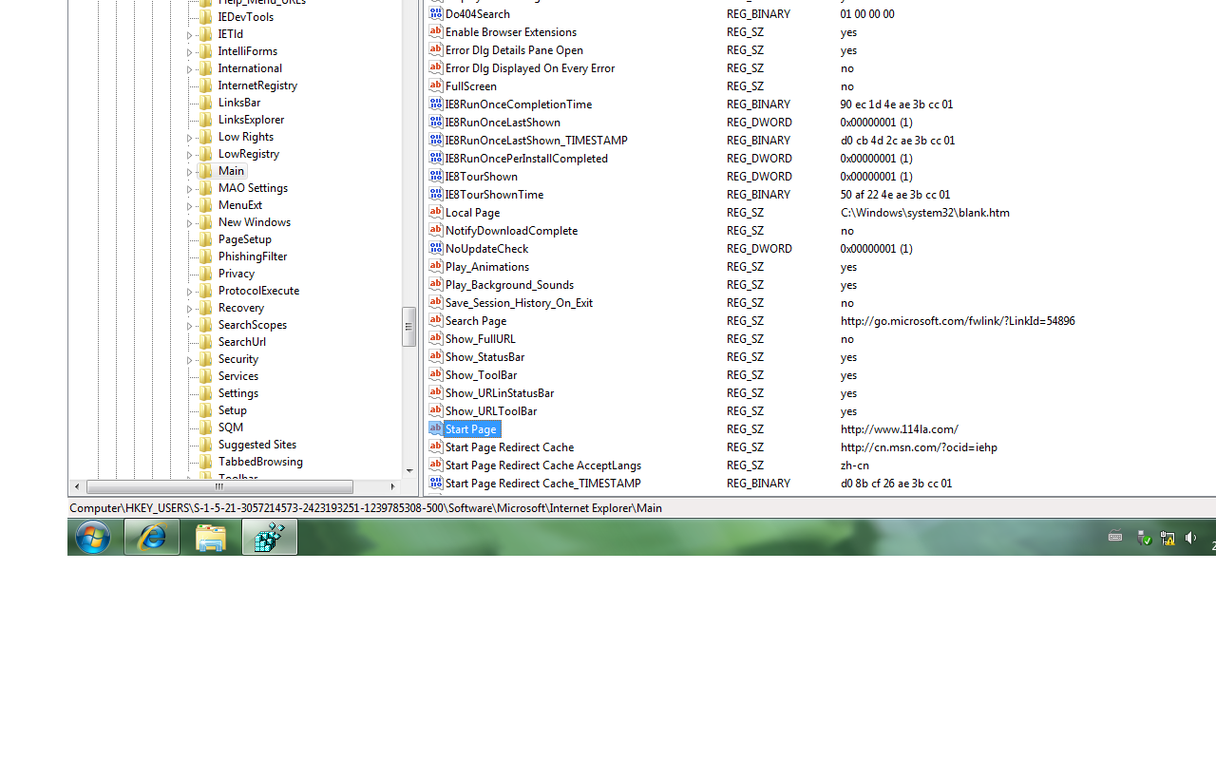Screen dimensions: 1216x760
Task: Click the Settings folder icon
Action: click(205, 393)
